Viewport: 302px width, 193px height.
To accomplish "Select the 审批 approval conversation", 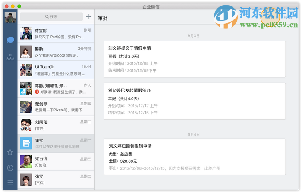I will pyautogui.click(x=56, y=143).
